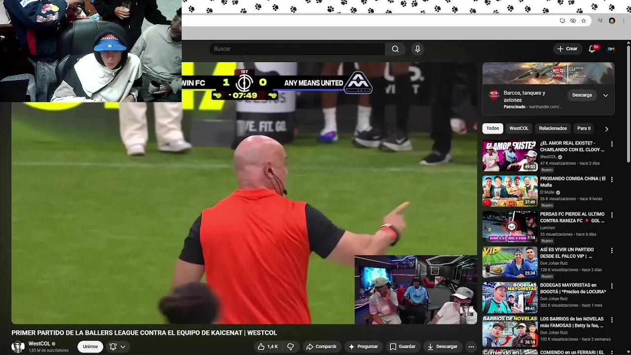Open options for ¿El amor real existe? video

pyautogui.click(x=612, y=144)
